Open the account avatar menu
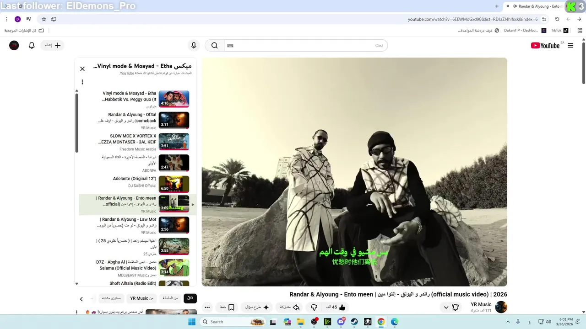Screen dimensions: 586x329 pyautogui.click(x=14, y=45)
